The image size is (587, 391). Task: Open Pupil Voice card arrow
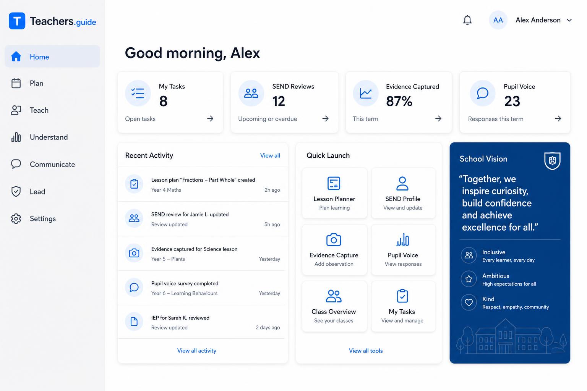click(x=558, y=119)
